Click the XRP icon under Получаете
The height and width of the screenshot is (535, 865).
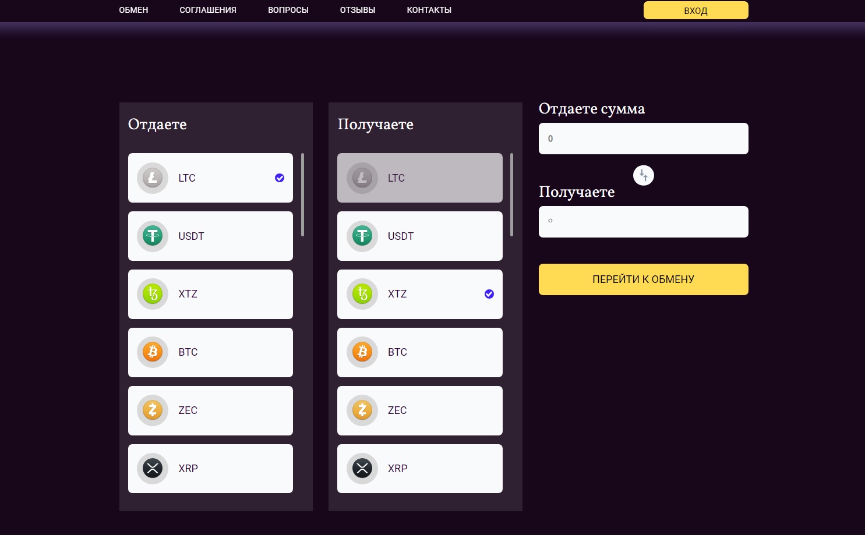[362, 469]
